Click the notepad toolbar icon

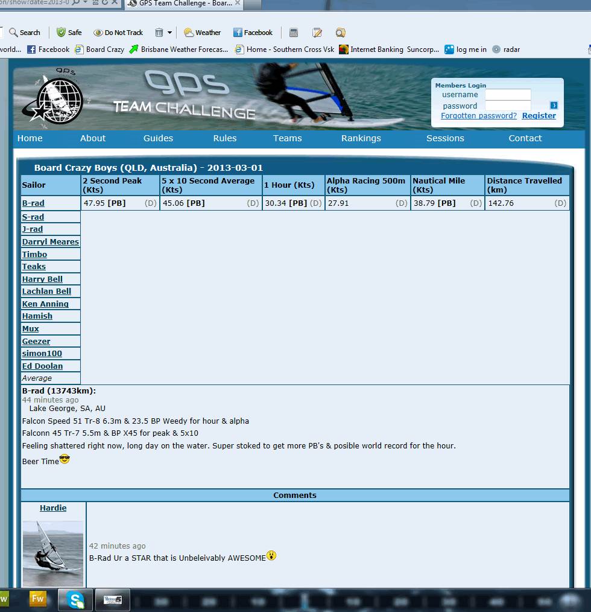[317, 33]
